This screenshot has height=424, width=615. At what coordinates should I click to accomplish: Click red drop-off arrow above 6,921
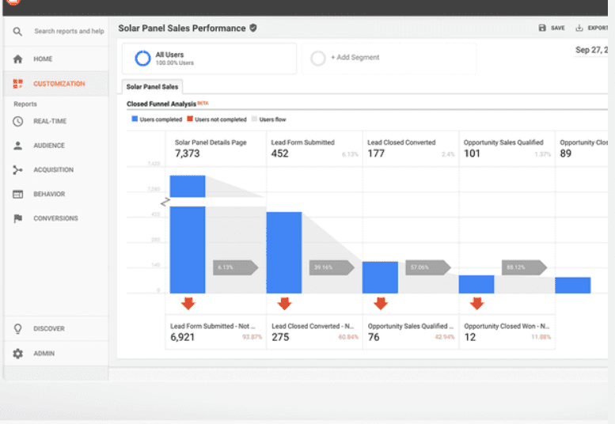188,303
